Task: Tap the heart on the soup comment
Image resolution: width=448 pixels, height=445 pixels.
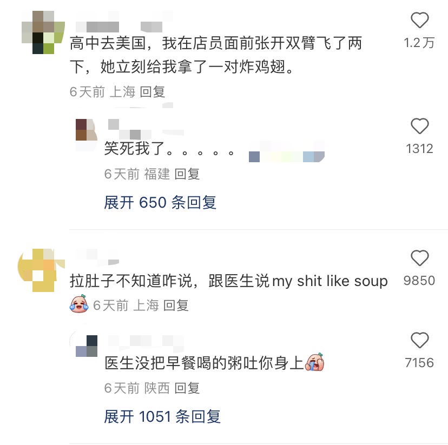Action: click(x=419, y=258)
